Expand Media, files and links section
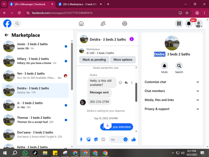The width and height of the screenshot is (209, 157). [172, 100]
